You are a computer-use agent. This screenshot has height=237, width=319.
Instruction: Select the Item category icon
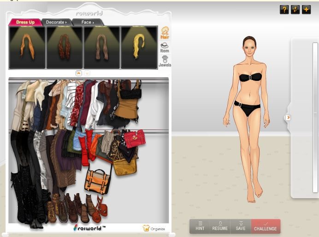click(165, 47)
